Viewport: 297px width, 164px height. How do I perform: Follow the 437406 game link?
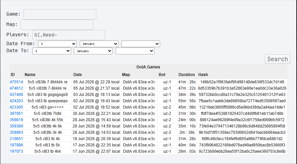pos(16,95)
